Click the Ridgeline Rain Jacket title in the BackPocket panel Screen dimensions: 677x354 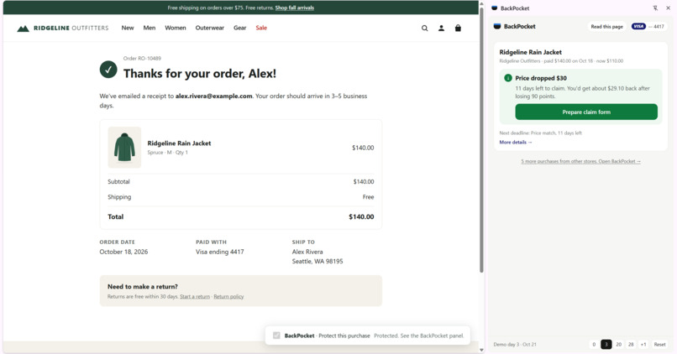tap(531, 52)
